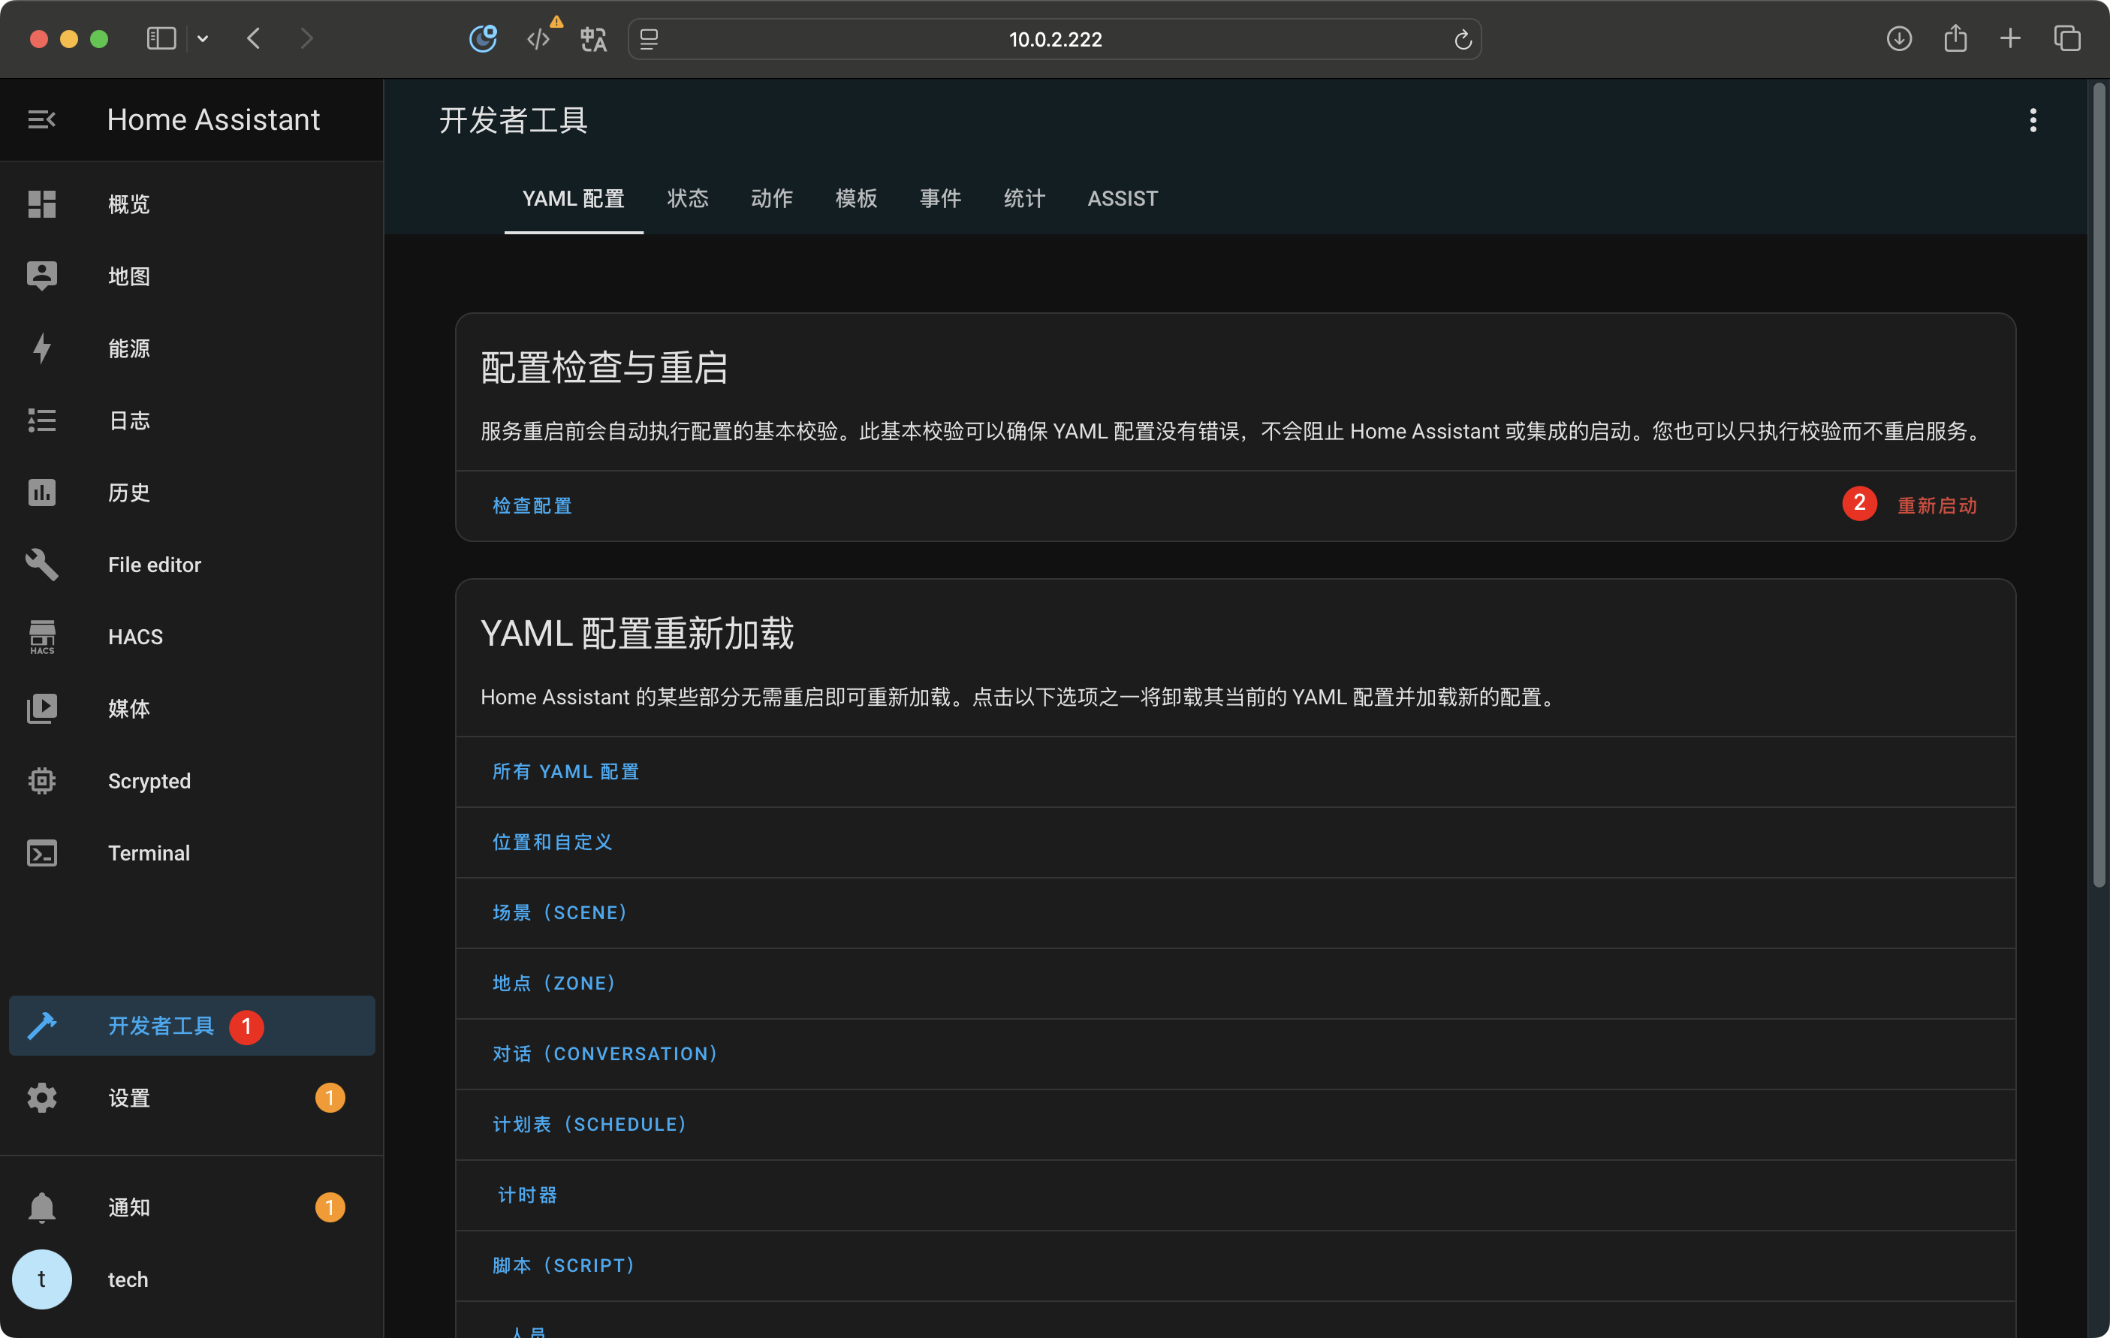Reload the page with refresh icon

pos(1463,40)
